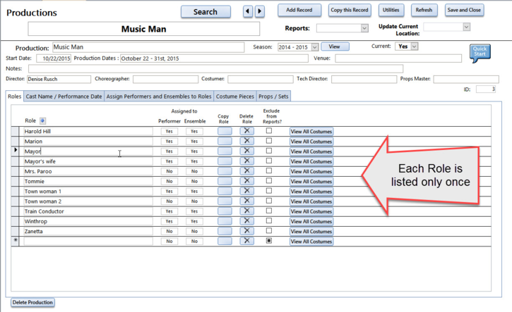The image size is (512, 312).
Task: Delete the Mayor role
Action: click(x=247, y=151)
